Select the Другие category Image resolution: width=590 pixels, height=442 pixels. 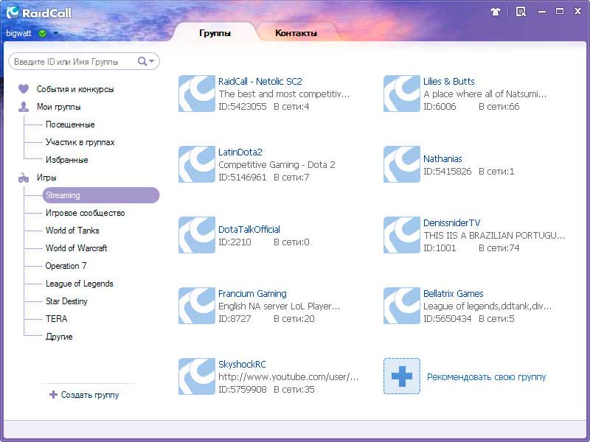[59, 337]
